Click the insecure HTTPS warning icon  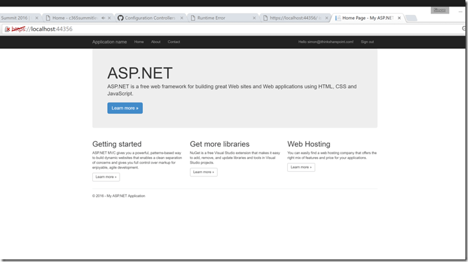(x=7, y=29)
